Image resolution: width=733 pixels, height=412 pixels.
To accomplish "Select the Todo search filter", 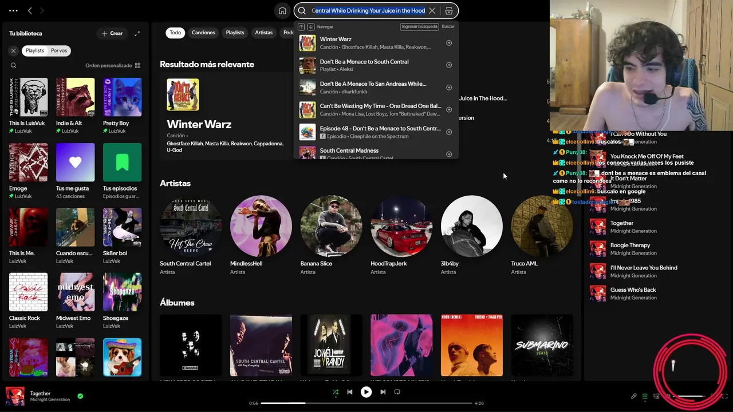I will click(175, 33).
